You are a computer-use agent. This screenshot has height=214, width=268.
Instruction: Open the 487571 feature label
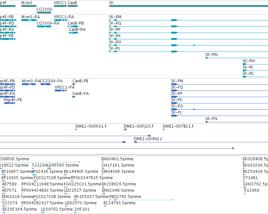coord(9,190)
